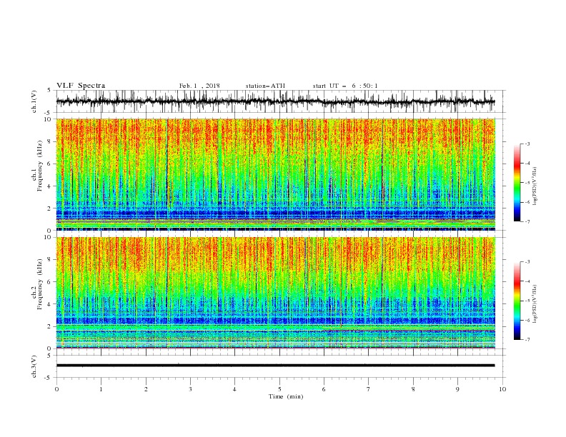
Task: Click the "2" kHz tick of ch.1 spectrogram
Action: coord(51,208)
